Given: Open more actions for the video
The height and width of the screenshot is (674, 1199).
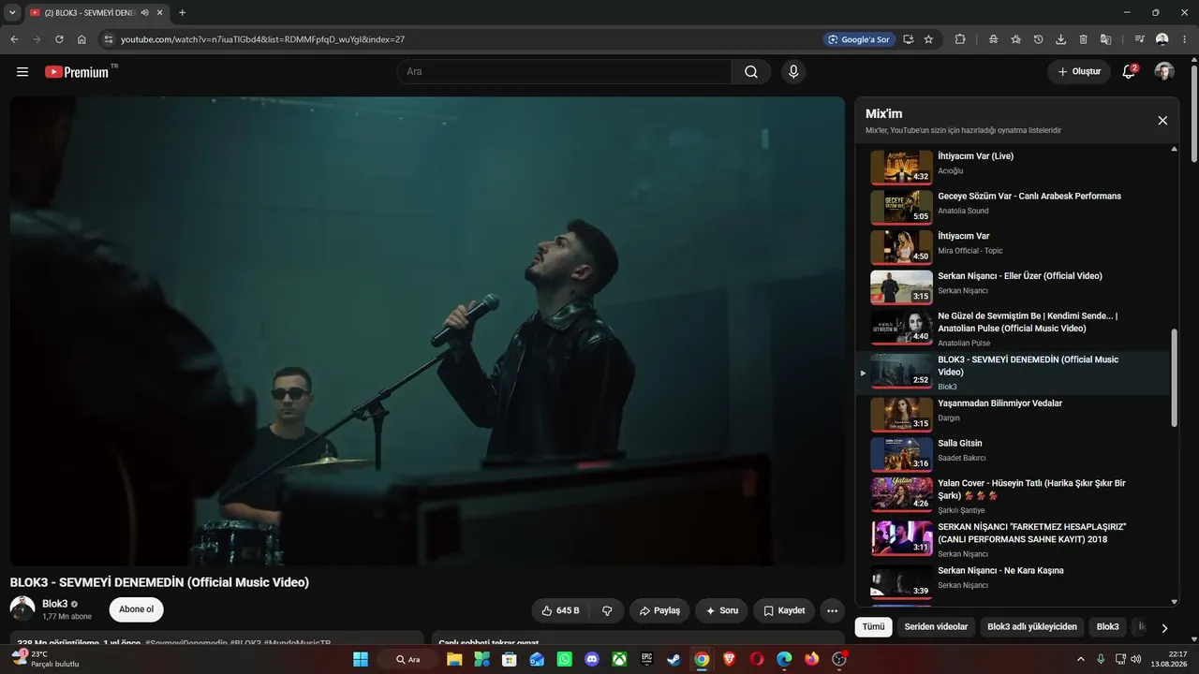Looking at the screenshot, I should [x=832, y=610].
